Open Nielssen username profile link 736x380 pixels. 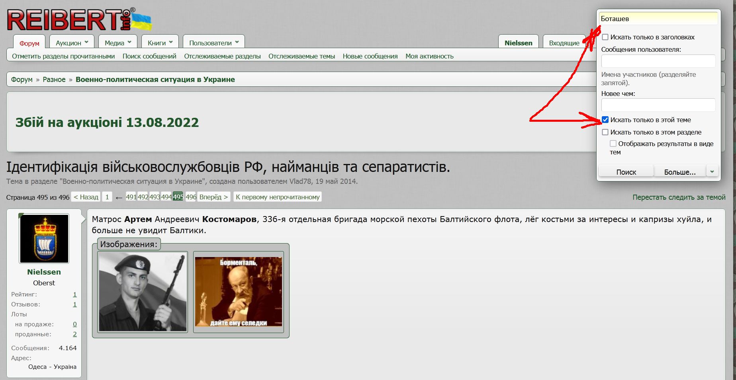44,272
